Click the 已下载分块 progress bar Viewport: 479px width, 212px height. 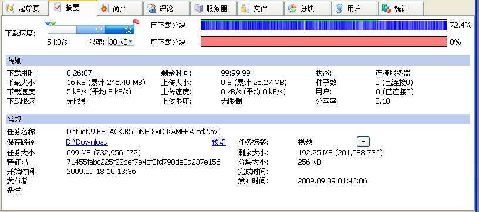pyautogui.click(x=324, y=25)
